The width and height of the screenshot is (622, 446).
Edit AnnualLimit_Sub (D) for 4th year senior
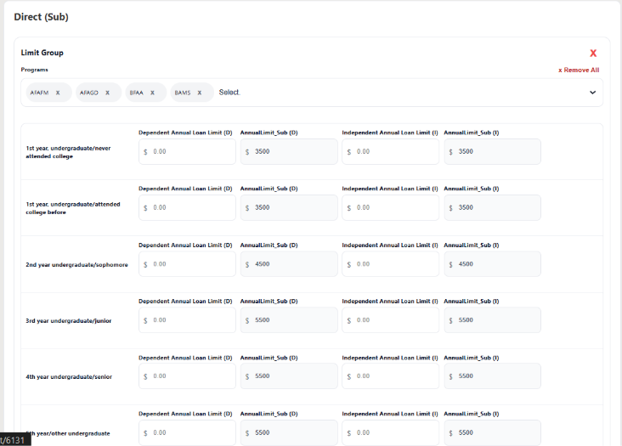(x=289, y=375)
